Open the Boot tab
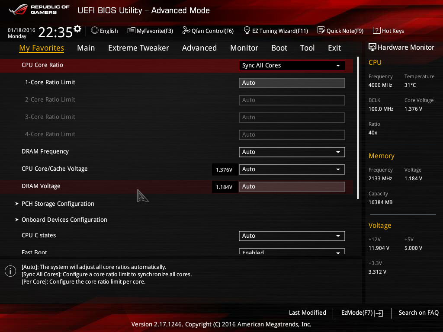 click(279, 48)
